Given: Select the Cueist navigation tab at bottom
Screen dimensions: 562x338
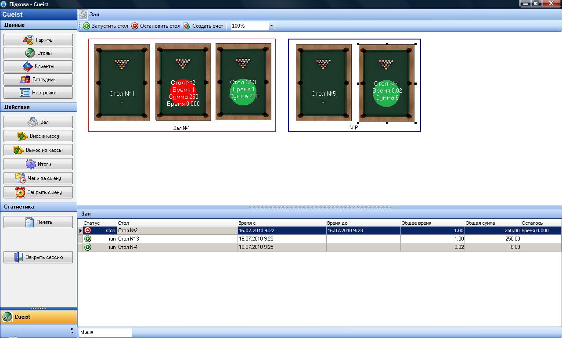Looking at the screenshot, I should coord(38,317).
